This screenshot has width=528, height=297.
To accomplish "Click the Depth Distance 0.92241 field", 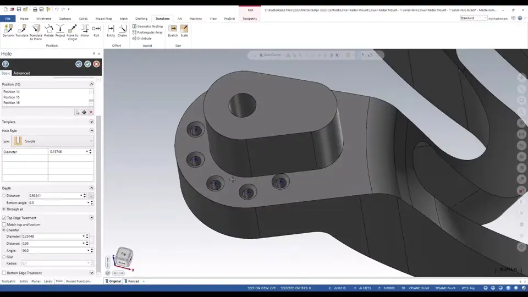I will [54, 196].
